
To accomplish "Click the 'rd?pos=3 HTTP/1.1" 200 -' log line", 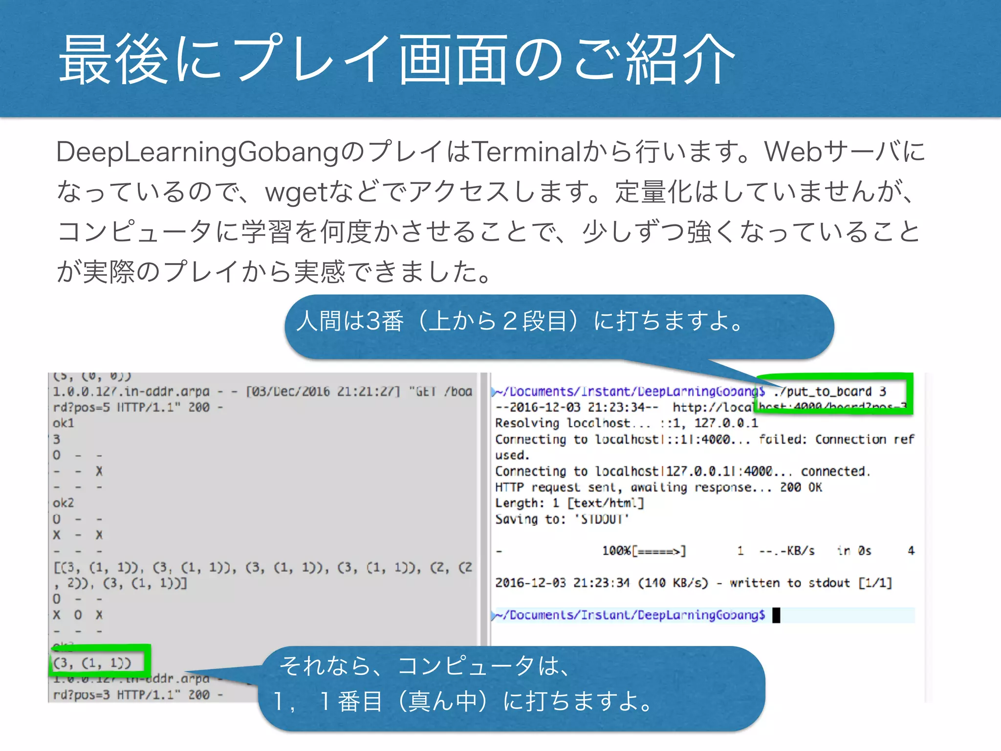I will coord(138,694).
